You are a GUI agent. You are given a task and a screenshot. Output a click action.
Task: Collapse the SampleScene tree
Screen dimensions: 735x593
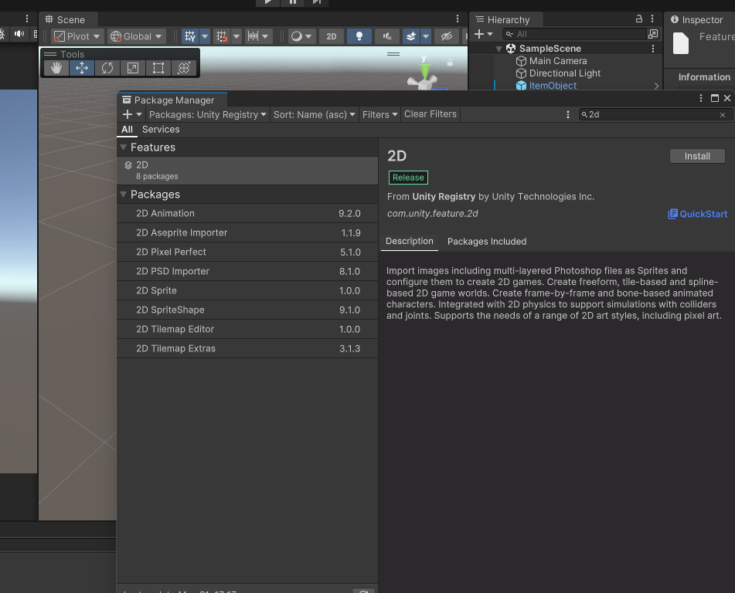[499, 49]
